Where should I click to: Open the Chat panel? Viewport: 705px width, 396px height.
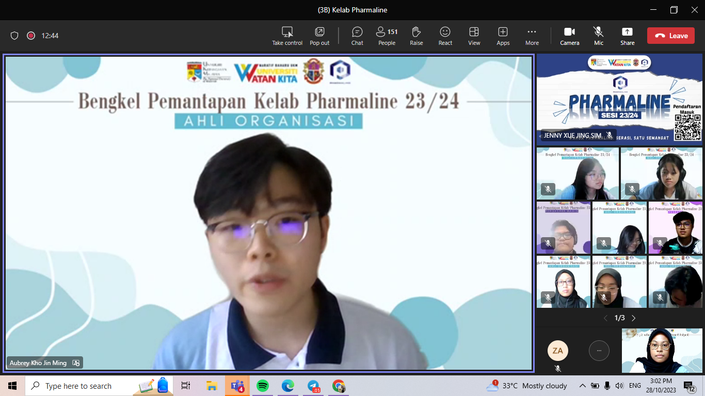coord(357,36)
